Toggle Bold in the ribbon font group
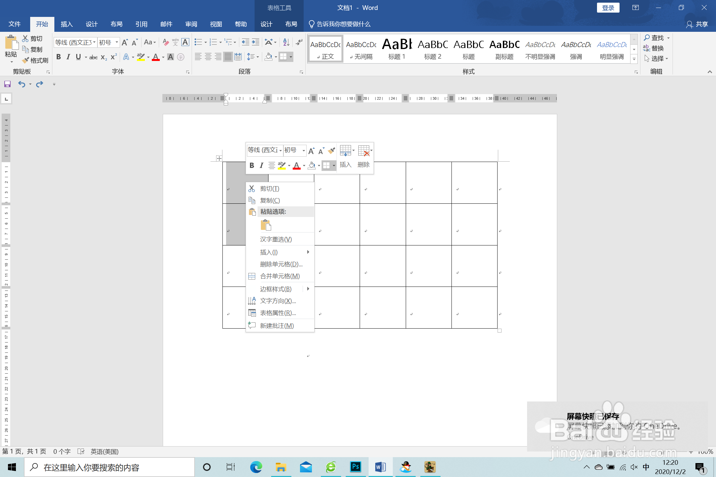Viewport: 716px width, 477px height. coord(59,57)
